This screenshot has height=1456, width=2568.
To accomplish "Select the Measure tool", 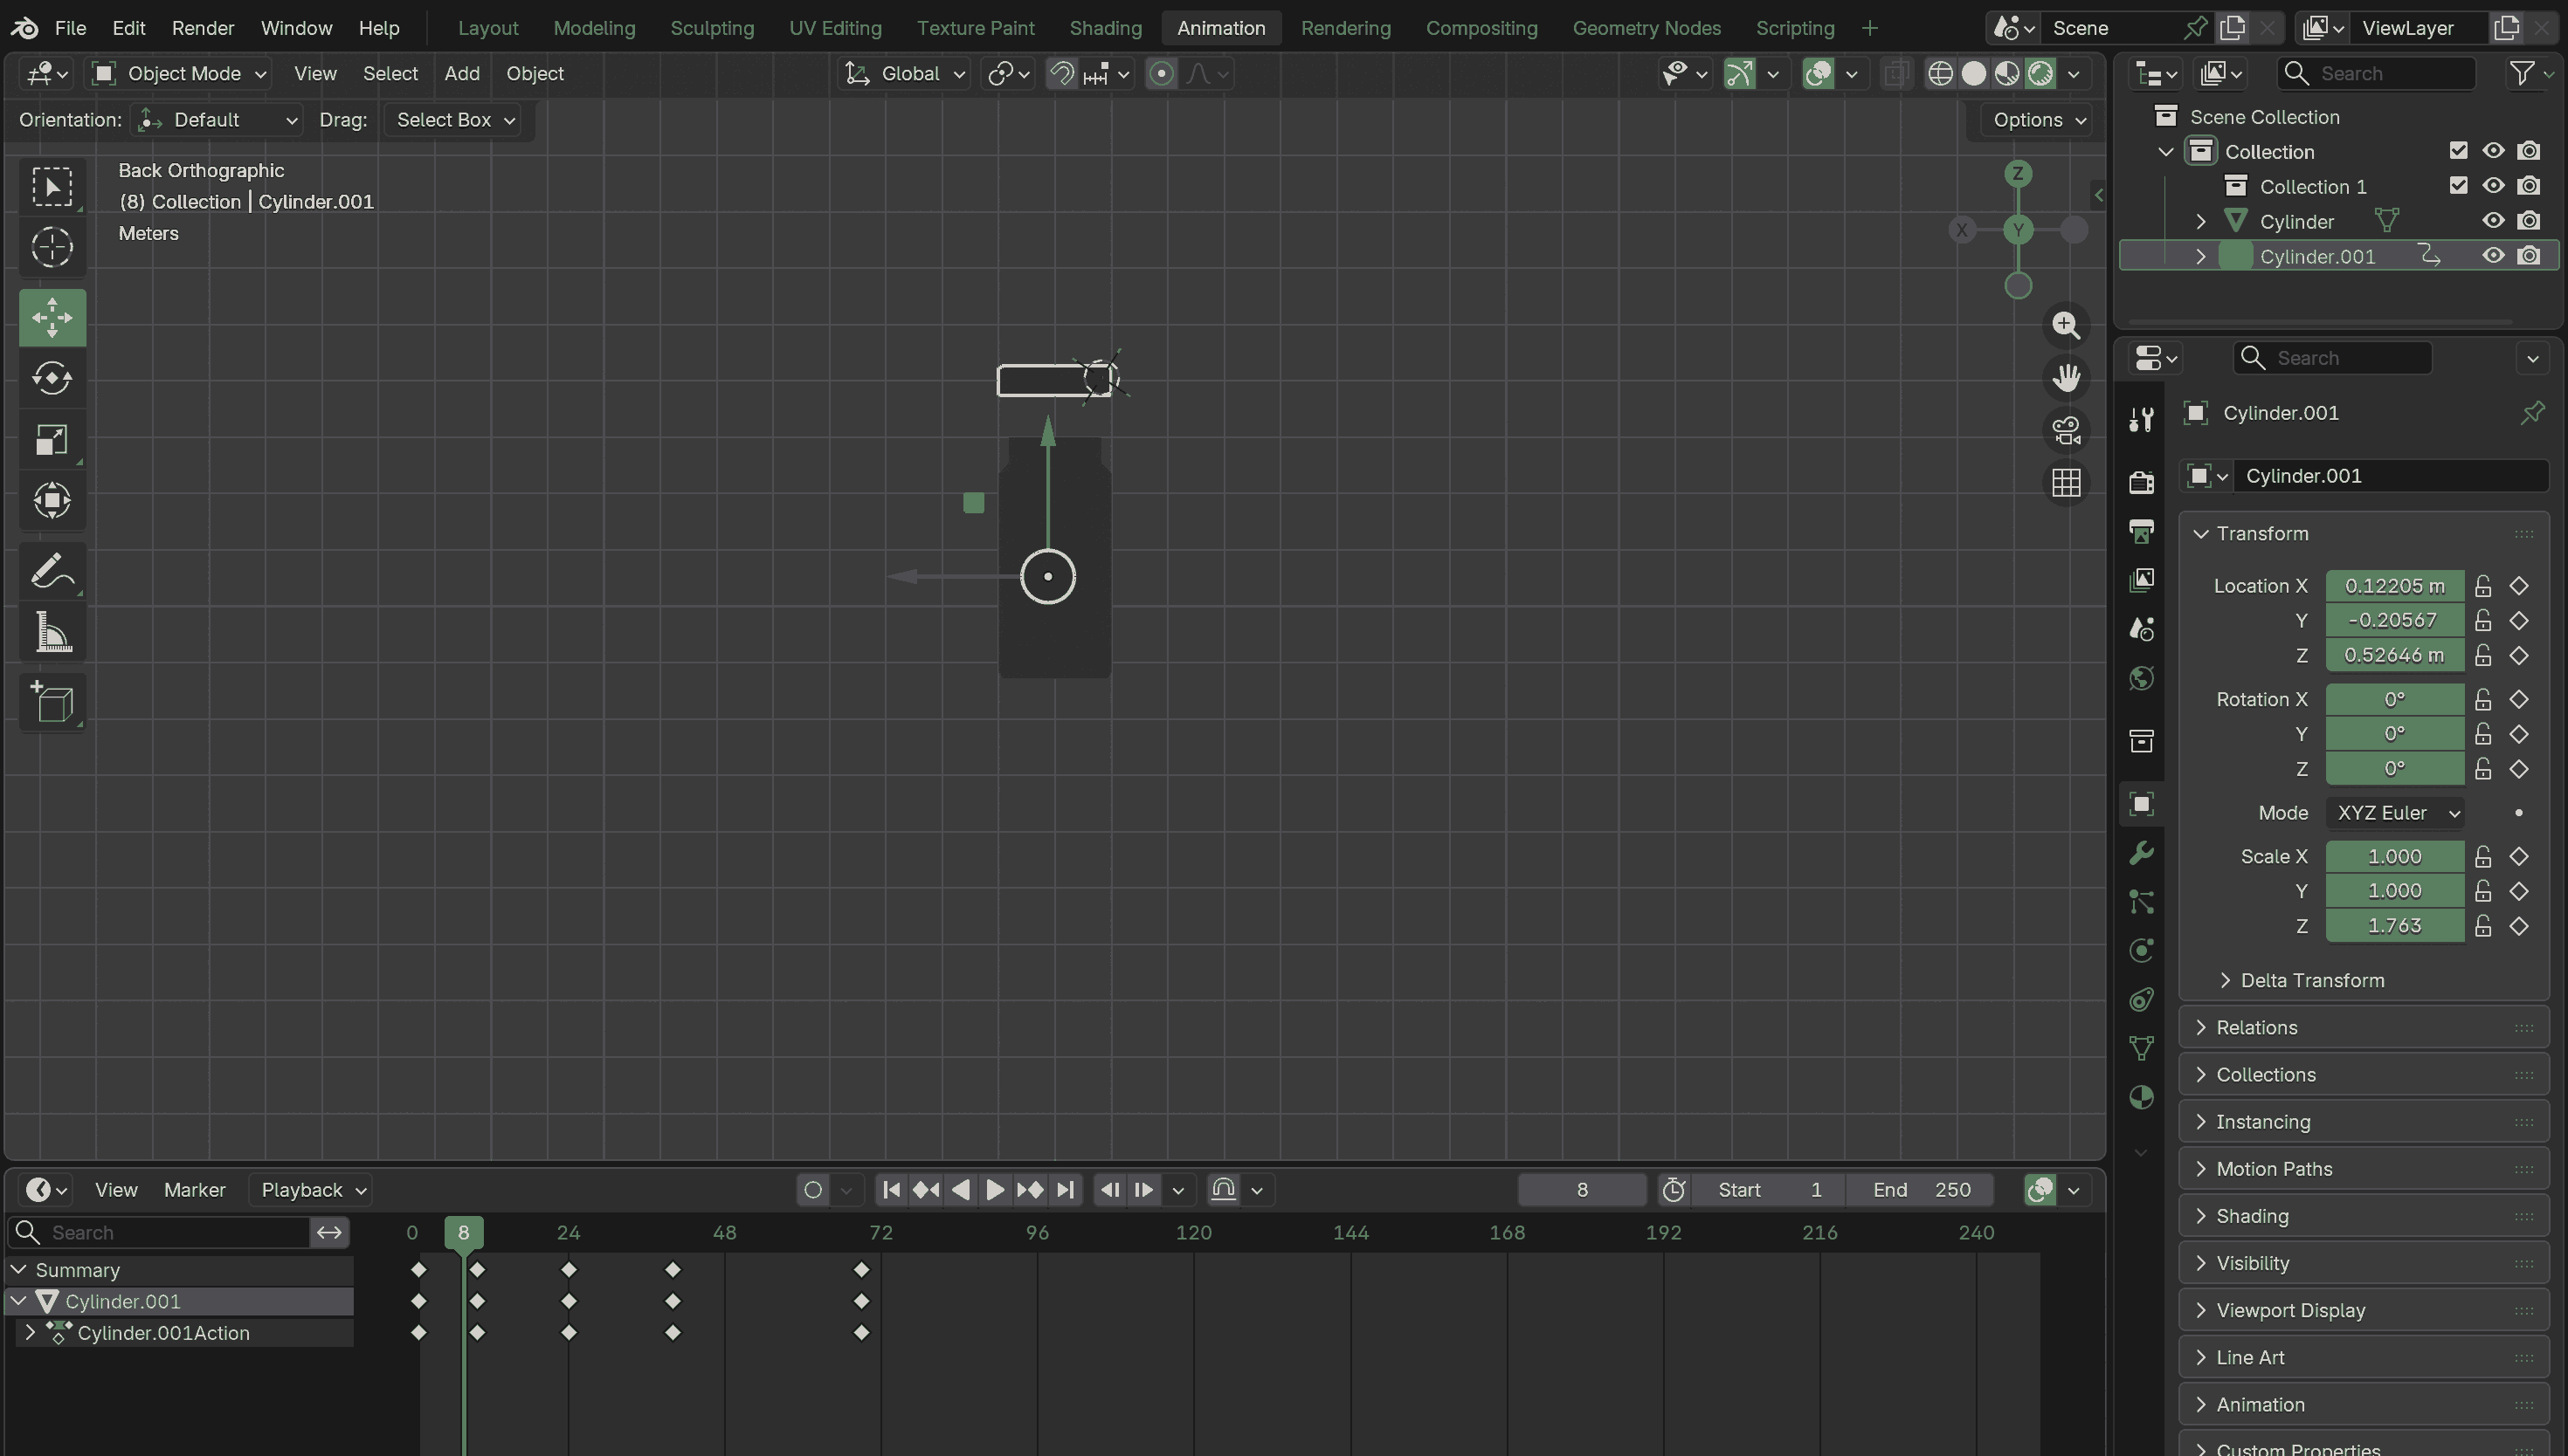I will click(x=52, y=632).
